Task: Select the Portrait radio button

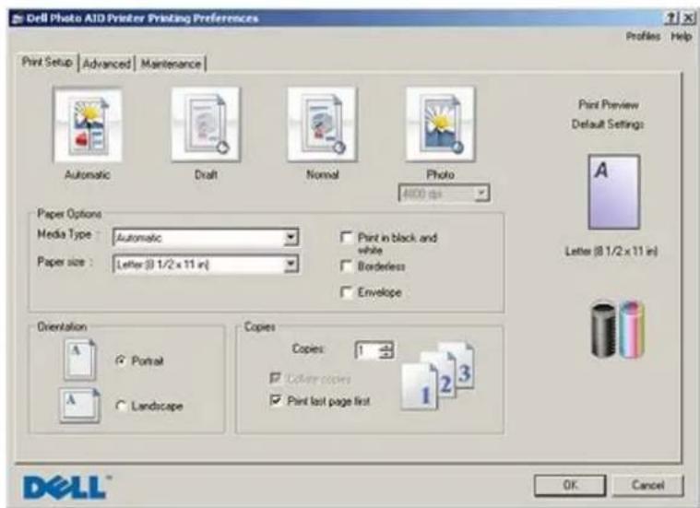Action: coord(121,360)
